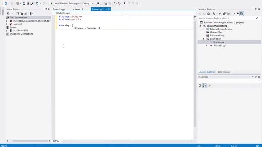The image size is (262, 147).
Task: Expand the Source1.cpp node in Solution Explorer
Action: [x=207, y=45]
